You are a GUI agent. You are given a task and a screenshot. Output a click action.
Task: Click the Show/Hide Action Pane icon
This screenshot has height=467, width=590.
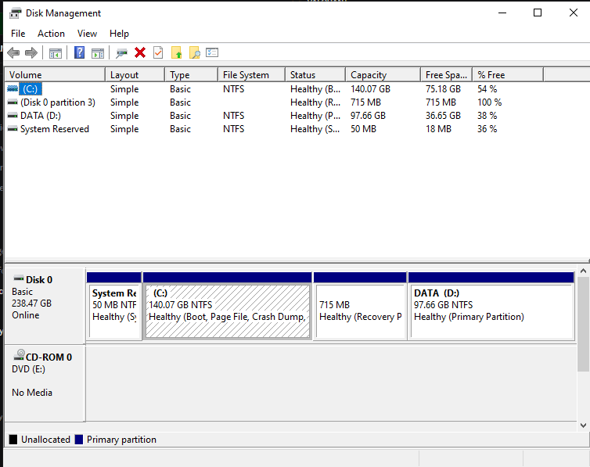tap(98, 52)
